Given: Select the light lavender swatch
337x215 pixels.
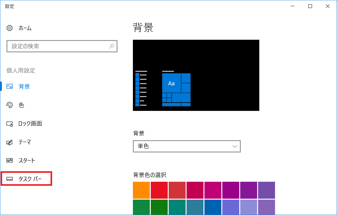Looking at the screenshot, I should [x=249, y=207].
